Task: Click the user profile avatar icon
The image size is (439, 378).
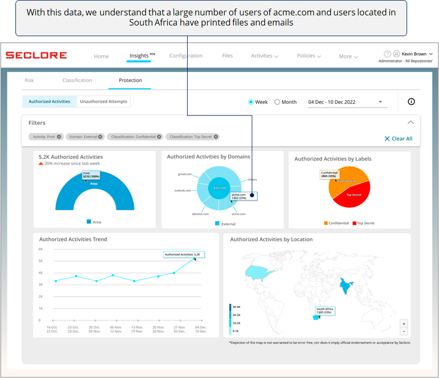Action: (x=396, y=54)
